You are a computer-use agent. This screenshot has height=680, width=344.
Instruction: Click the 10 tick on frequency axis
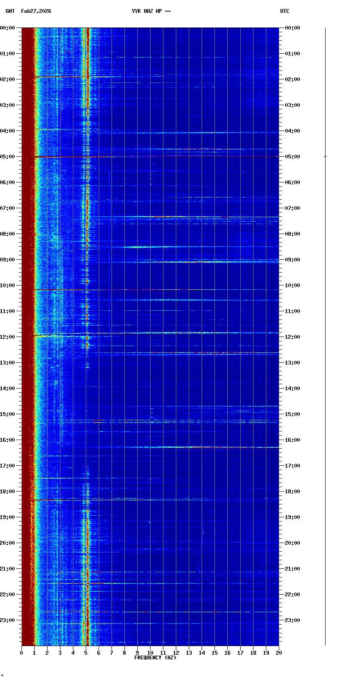(x=150, y=653)
